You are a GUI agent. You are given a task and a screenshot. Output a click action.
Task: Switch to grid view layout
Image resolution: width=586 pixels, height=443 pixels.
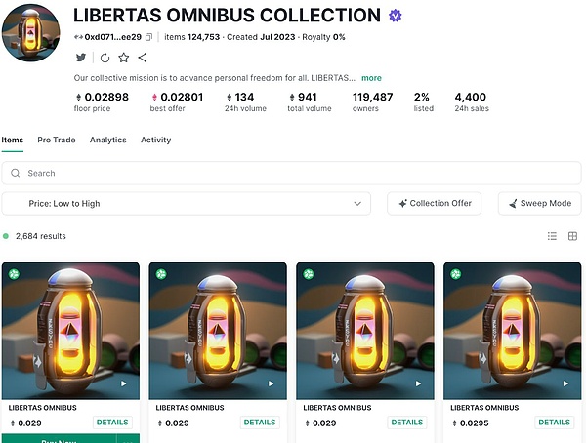[572, 236]
